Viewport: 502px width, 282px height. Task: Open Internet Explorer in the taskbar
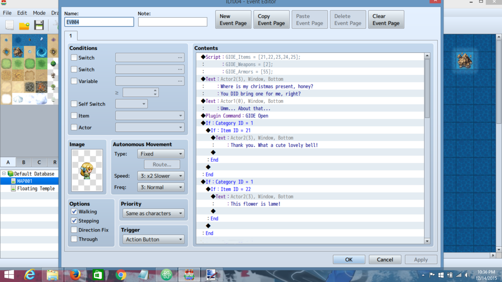pyautogui.click(x=30, y=275)
